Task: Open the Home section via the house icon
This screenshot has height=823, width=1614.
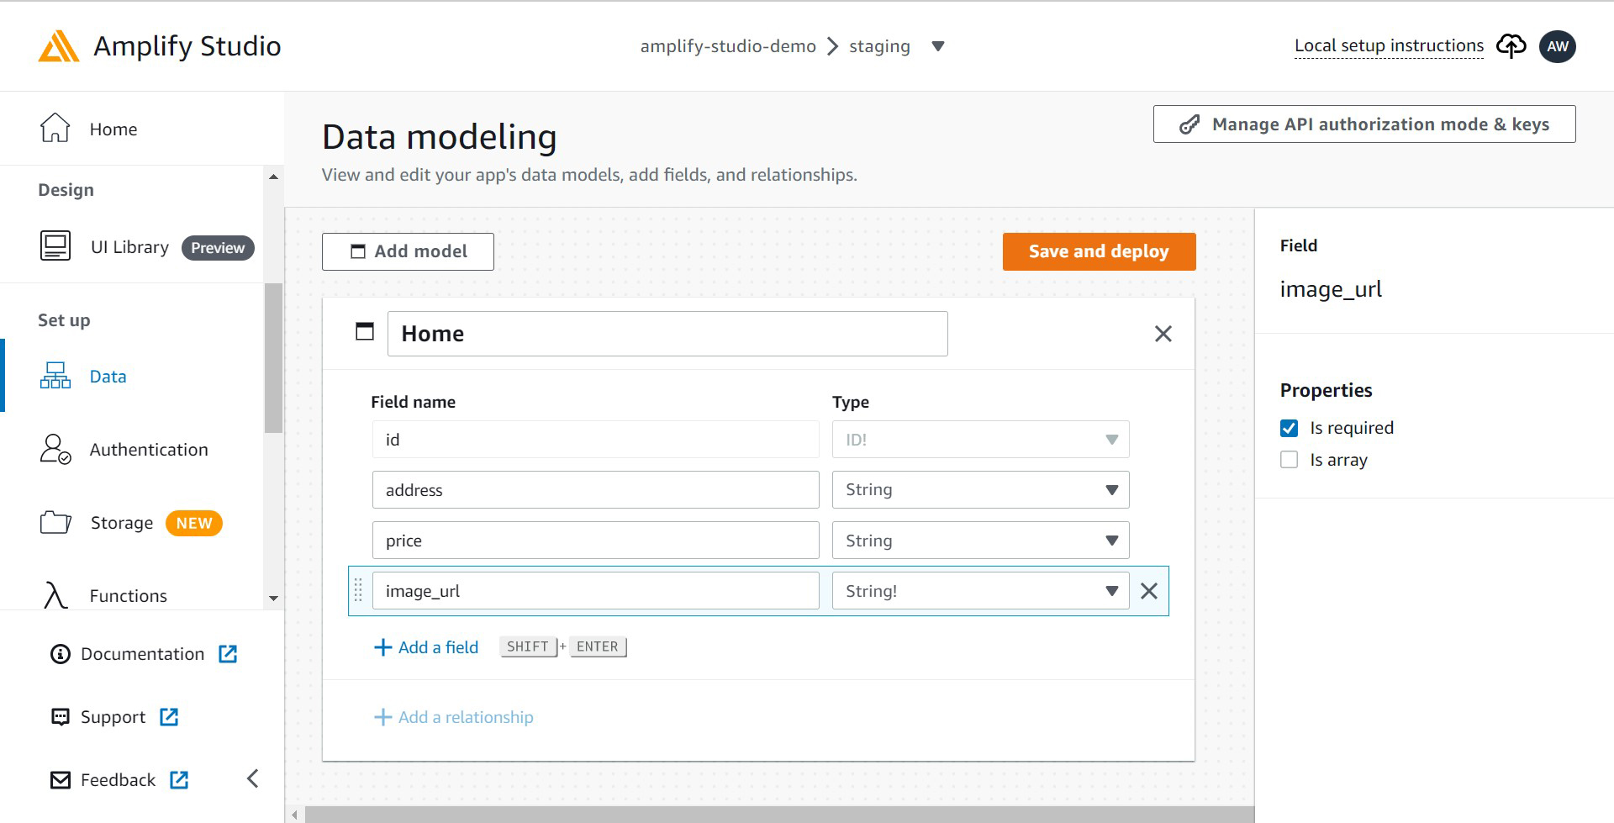Action: (55, 128)
